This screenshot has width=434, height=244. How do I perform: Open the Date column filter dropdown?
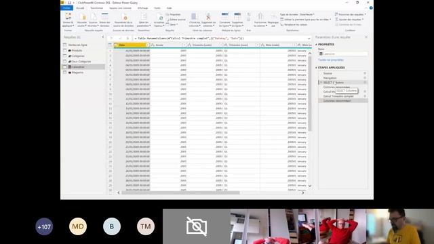coord(148,45)
